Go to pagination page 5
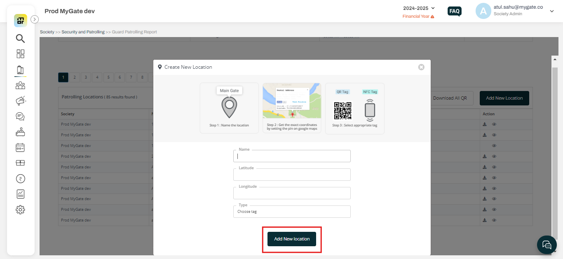The height and width of the screenshot is (259, 563). tap(108, 77)
